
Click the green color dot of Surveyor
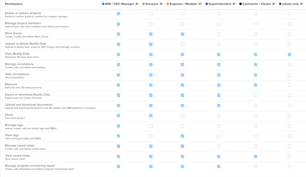143,4
